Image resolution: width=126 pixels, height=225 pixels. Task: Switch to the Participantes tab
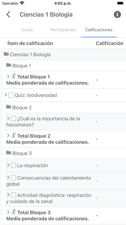tap(63, 30)
